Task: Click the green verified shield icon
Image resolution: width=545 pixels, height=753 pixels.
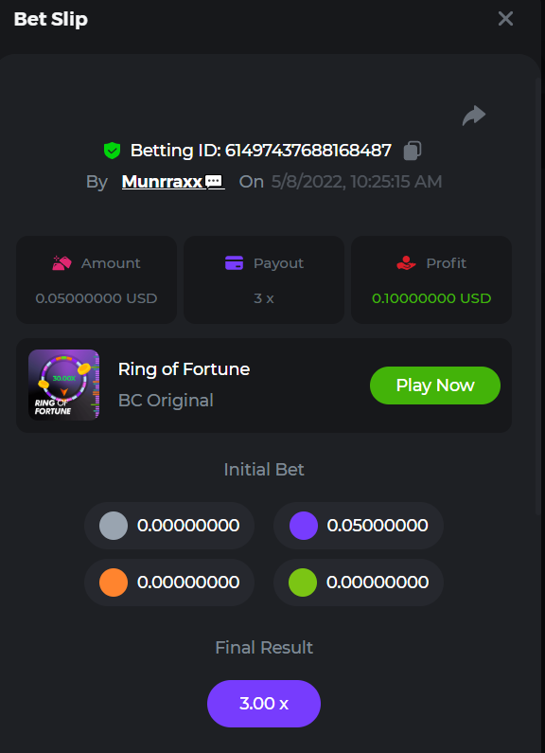Action: pyautogui.click(x=112, y=151)
